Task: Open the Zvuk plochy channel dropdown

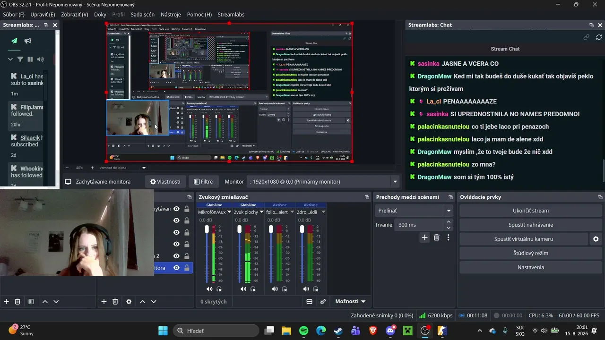Action: point(261,212)
